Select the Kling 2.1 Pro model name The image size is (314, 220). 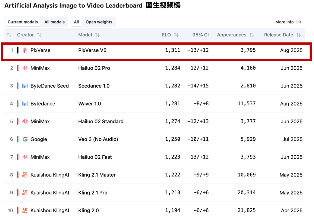click(93, 193)
